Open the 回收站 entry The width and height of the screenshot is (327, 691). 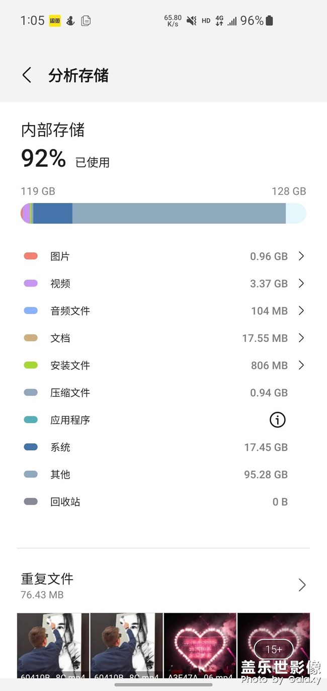pyautogui.click(x=163, y=502)
